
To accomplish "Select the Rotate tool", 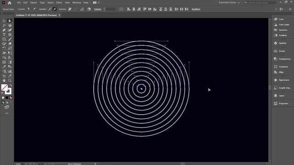I will 4,48.
